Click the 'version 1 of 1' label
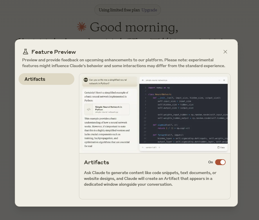This screenshot has height=220, width=259. click(x=151, y=147)
